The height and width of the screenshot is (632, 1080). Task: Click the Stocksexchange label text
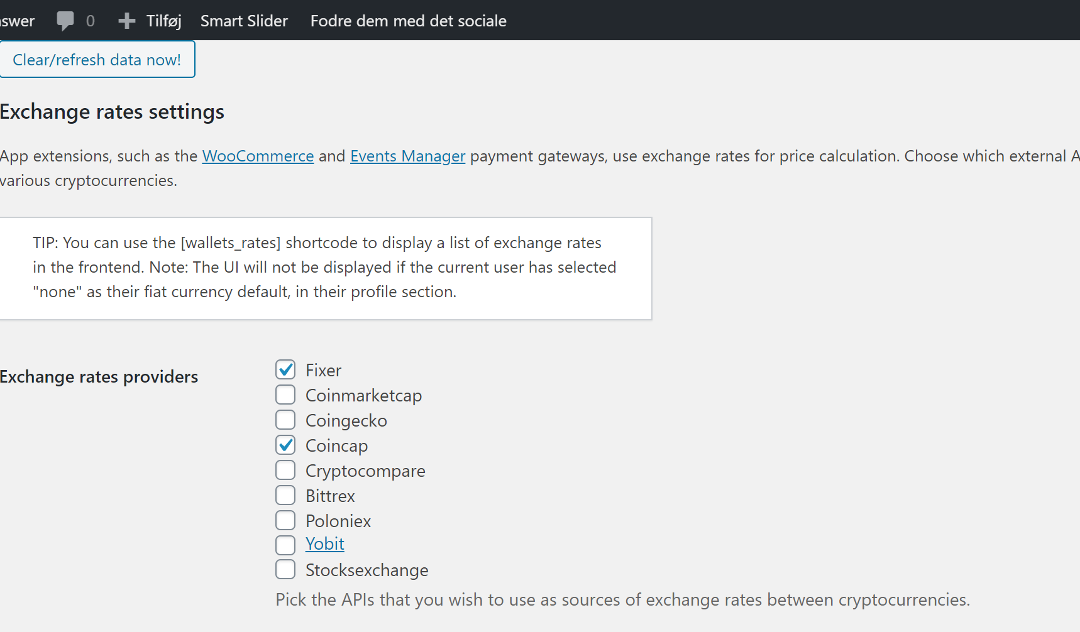coord(367,570)
